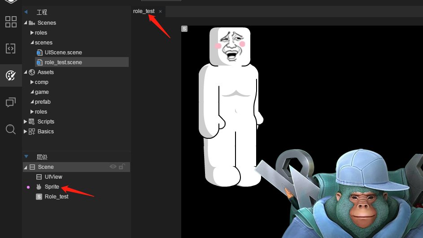Select the game folder
Viewport: 423px width, 238px height.
coord(42,92)
